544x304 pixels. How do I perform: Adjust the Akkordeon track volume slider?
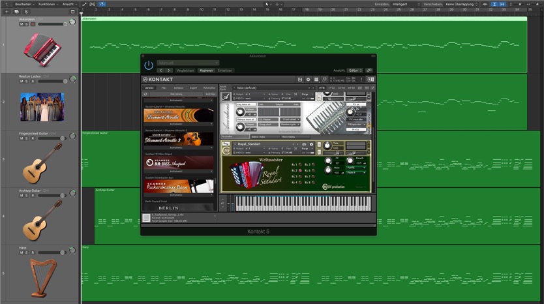[x=53, y=24]
